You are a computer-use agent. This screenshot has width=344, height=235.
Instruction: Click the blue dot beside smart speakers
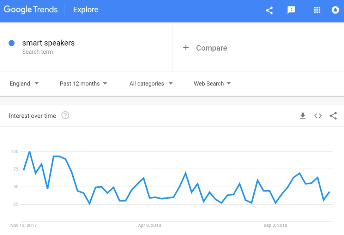point(12,43)
